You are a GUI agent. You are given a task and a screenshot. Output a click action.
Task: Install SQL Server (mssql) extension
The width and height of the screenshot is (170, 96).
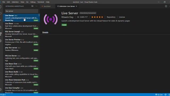[36, 37]
